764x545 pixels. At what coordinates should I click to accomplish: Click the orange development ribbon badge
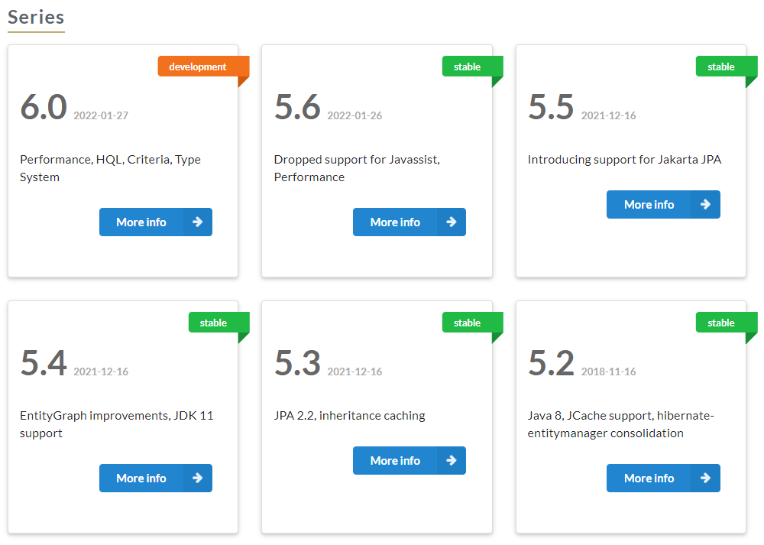click(x=199, y=67)
